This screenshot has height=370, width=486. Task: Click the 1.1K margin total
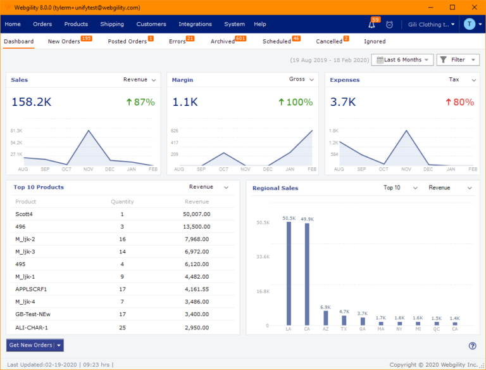coord(185,102)
